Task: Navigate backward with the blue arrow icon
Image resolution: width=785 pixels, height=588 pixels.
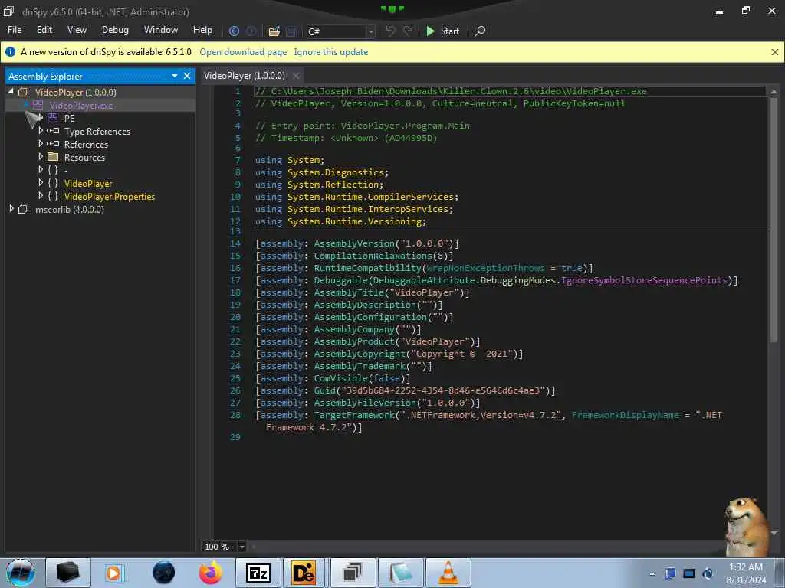Action: [x=234, y=31]
